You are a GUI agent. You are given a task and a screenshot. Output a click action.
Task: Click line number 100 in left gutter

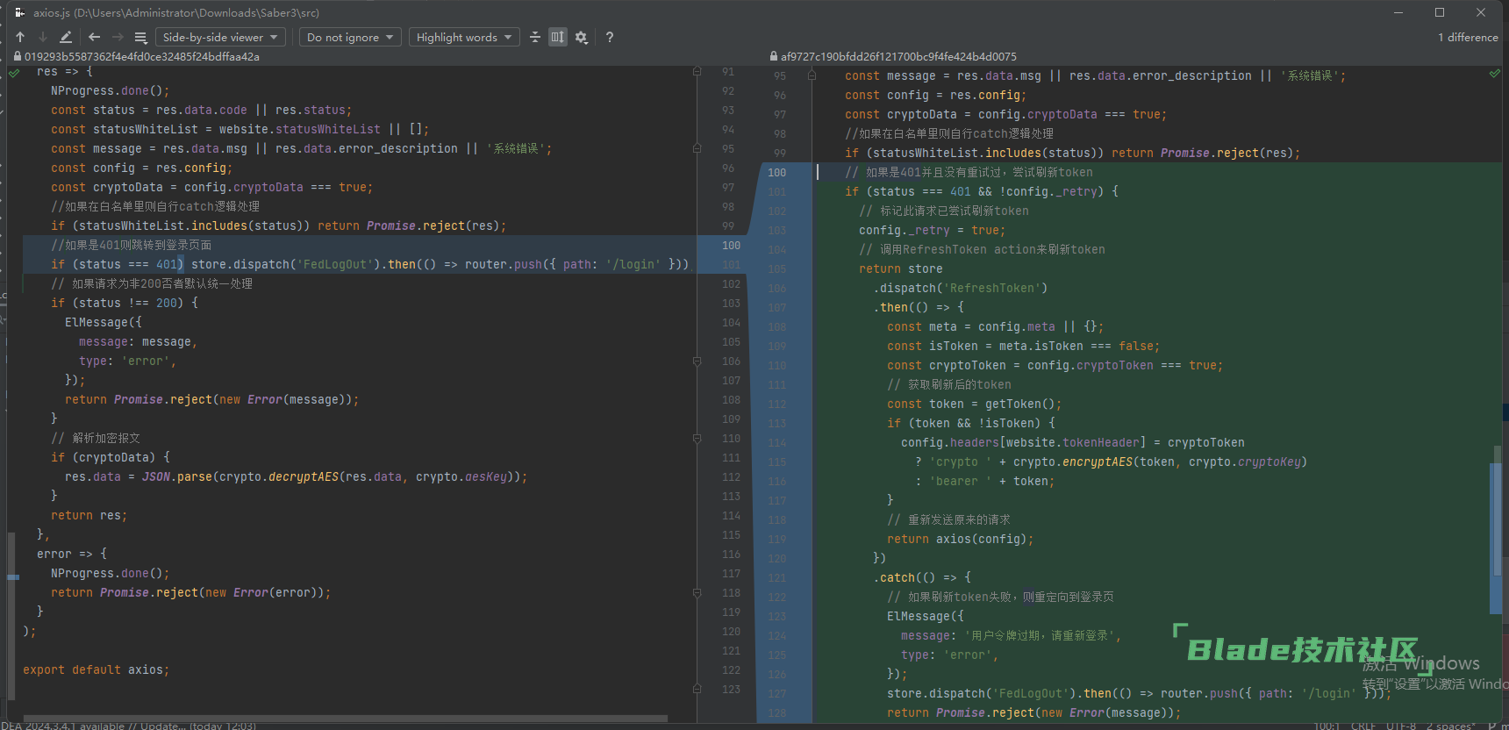731,245
